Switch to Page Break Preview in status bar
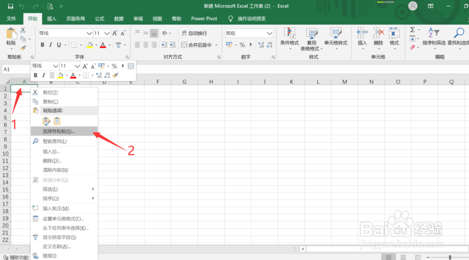Image resolution: width=469 pixels, height=260 pixels. pyautogui.click(x=417, y=257)
